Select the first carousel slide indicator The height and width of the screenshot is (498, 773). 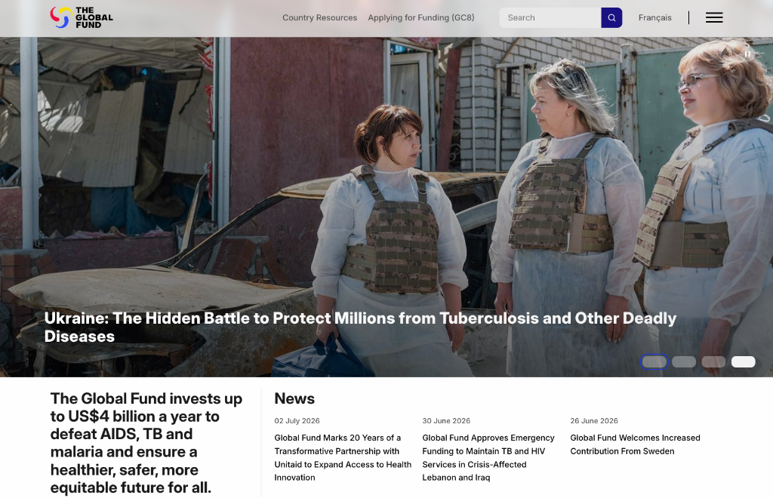[654, 362]
